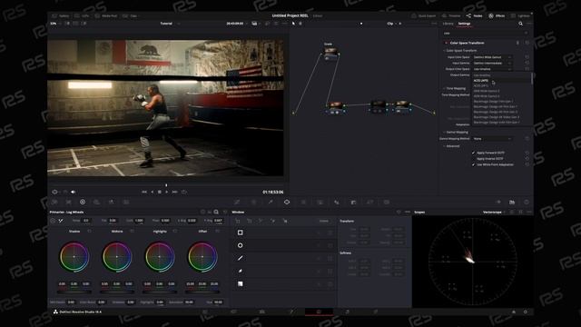The height and width of the screenshot is (327, 581).
Task: Open the Vectorscope scope type dropdown
Action: 494,213
